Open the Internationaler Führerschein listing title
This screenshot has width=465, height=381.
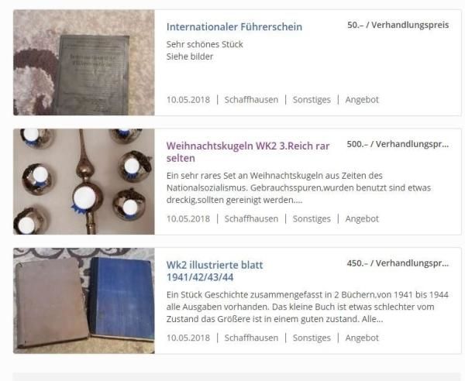point(234,27)
